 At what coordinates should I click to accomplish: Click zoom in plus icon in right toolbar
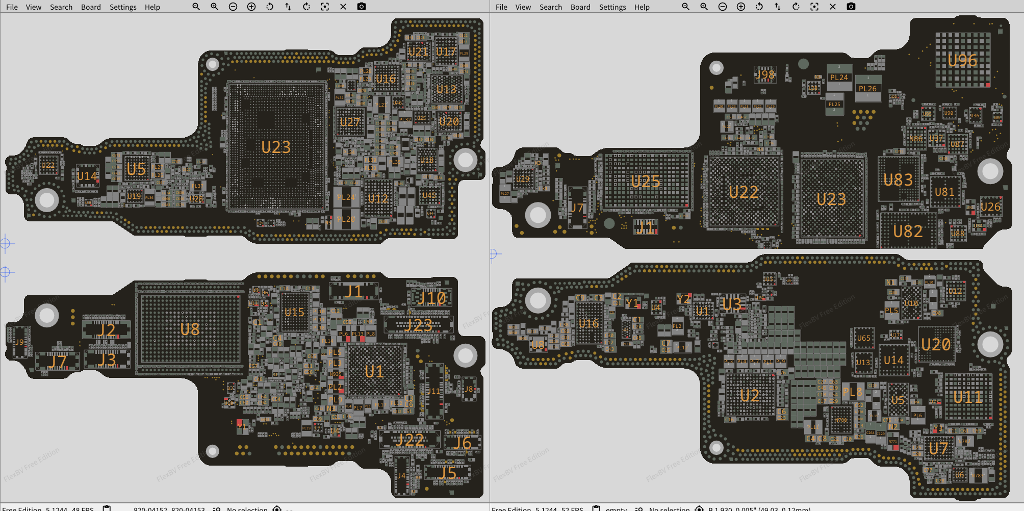(741, 7)
